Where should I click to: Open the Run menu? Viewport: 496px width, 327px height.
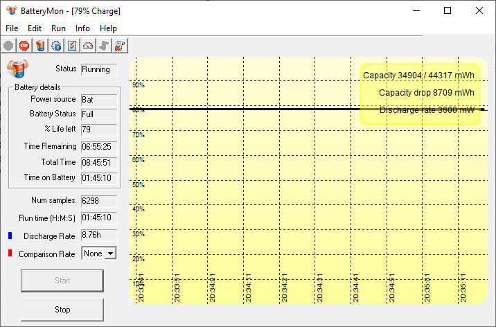pyautogui.click(x=58, y=28)
